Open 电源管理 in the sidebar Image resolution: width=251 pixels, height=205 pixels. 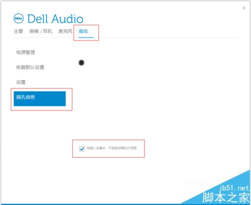click(26, 52)
